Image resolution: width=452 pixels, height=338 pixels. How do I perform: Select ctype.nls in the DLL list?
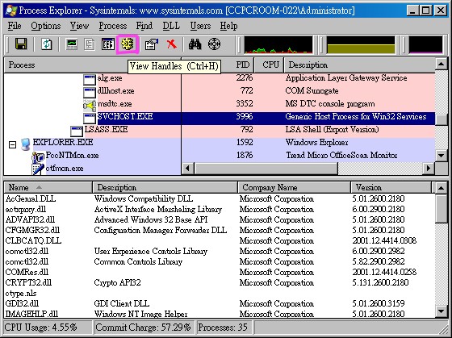[x=21, y=294]
